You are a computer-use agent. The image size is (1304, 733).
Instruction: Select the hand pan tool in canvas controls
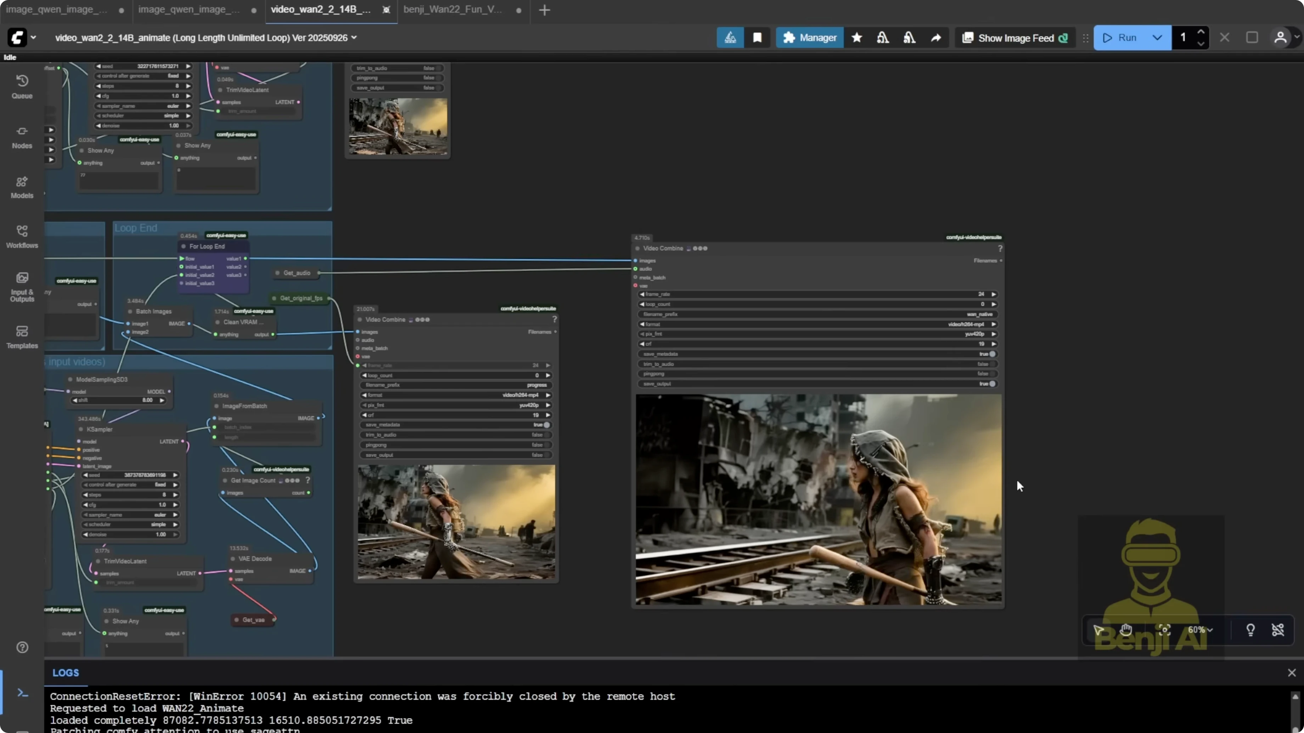tap(1126, 630)
